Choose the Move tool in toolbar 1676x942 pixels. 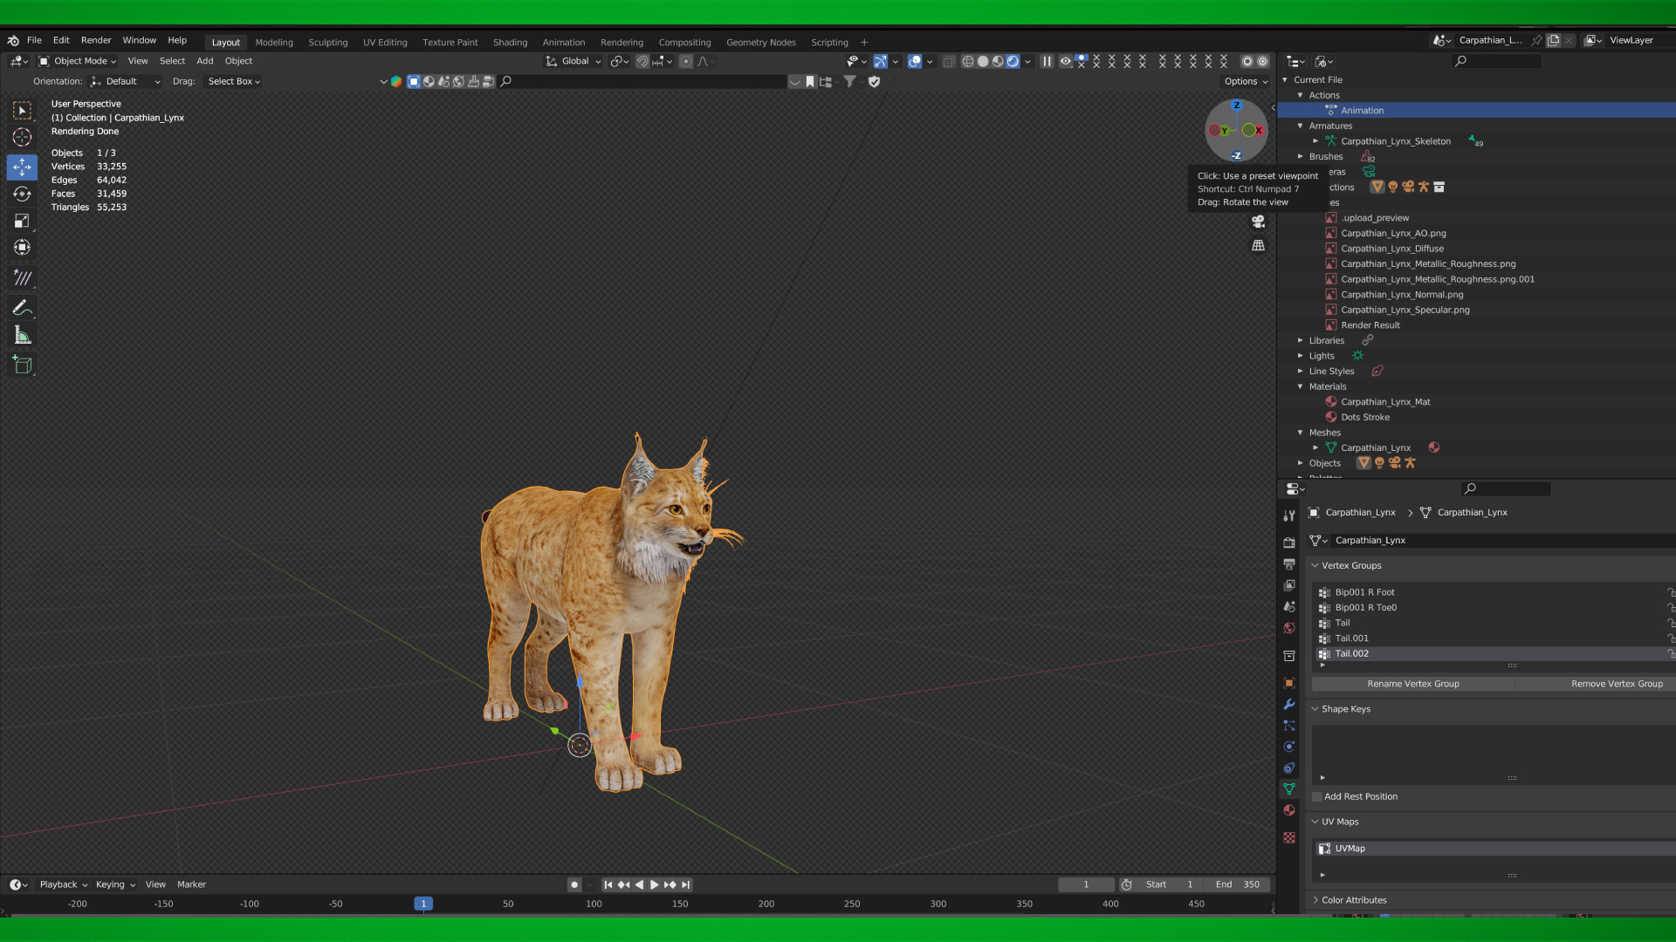pos(22,166)
